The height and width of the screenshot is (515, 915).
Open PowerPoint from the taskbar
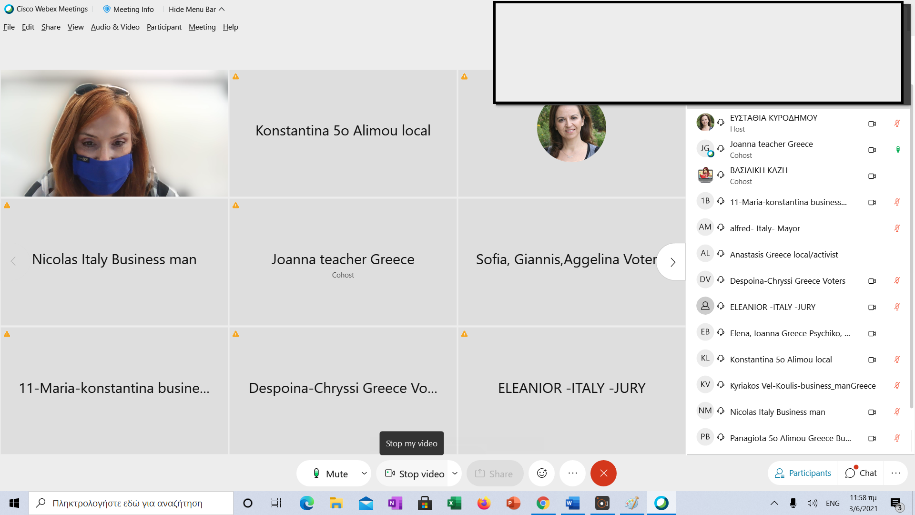tap(513, 503)
